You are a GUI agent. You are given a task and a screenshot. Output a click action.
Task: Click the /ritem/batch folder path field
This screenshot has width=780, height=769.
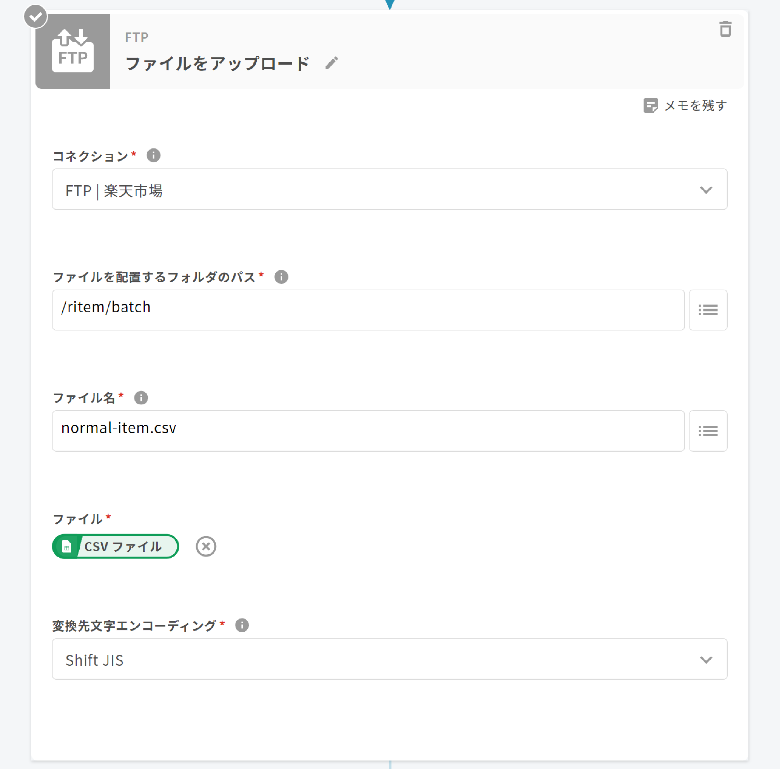point(368,310)
